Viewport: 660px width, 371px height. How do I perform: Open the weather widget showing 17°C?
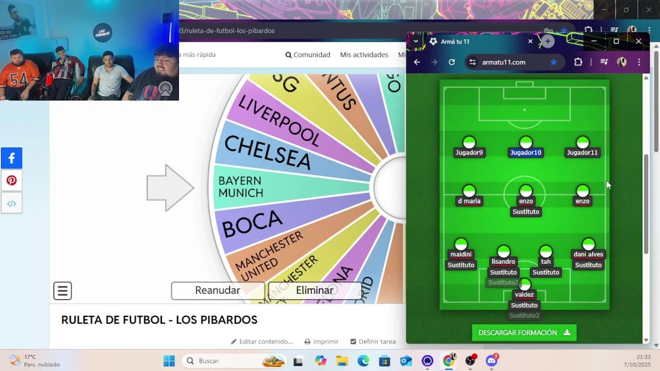coord(35,361)
